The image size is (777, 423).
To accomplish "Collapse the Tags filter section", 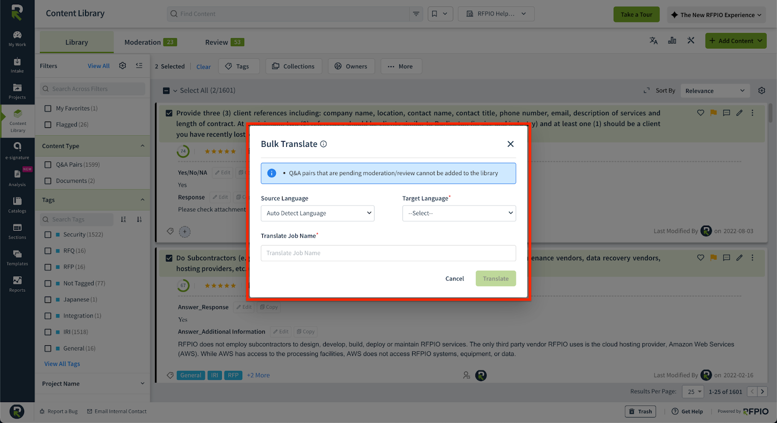I will pyautogui.click(x=142, y=200).
